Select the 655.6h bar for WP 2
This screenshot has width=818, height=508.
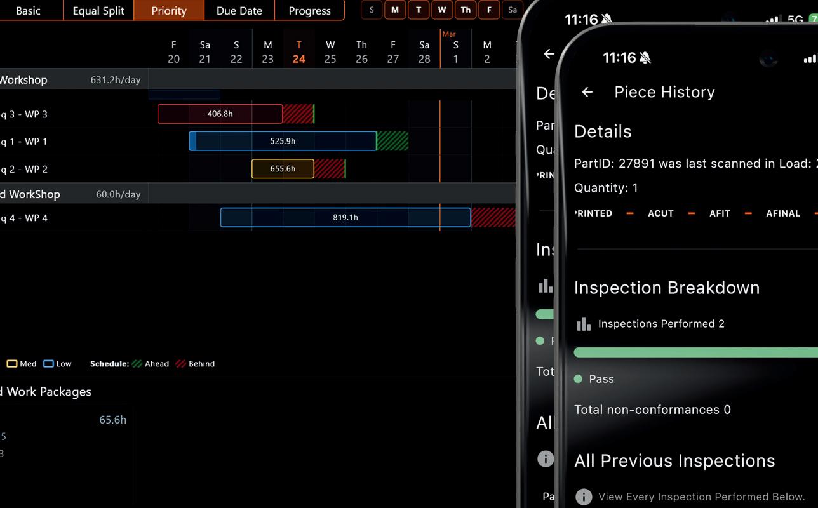pos(283,169)
